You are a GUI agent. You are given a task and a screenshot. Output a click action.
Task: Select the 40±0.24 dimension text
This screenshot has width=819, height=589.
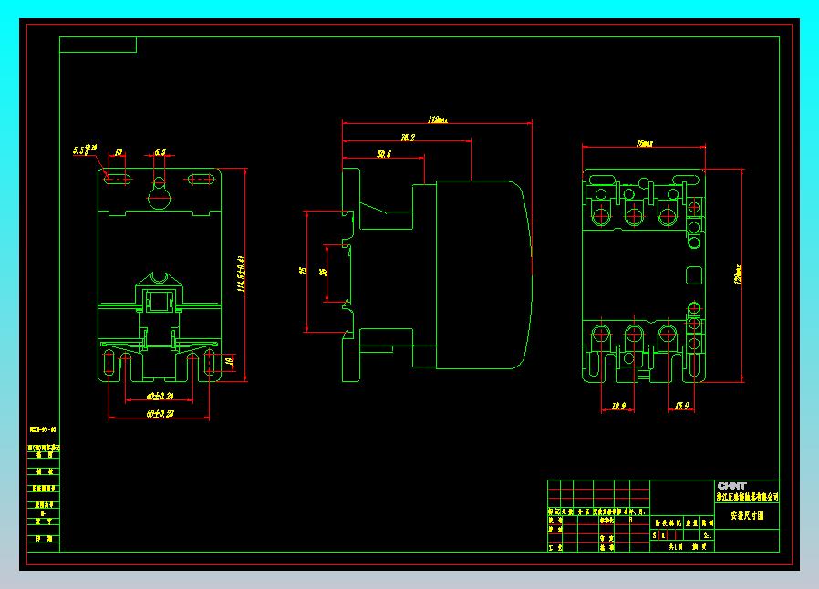[x=160, y=397]
